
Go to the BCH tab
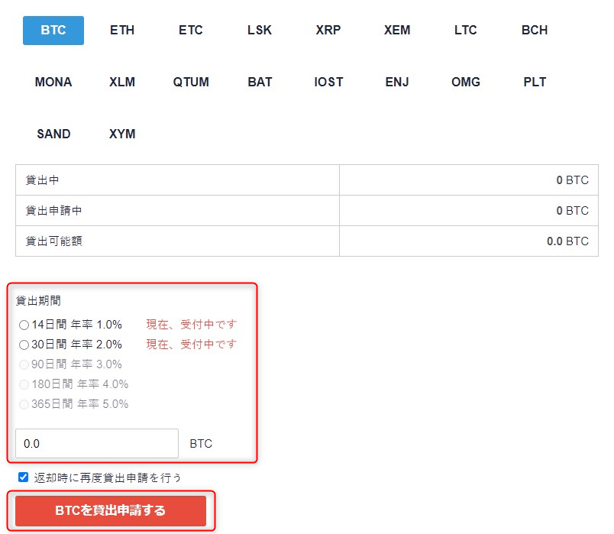[535, 30]
